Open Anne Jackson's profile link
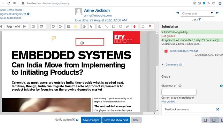The width and height of the screenshot is (223, 125). [97, 10]
